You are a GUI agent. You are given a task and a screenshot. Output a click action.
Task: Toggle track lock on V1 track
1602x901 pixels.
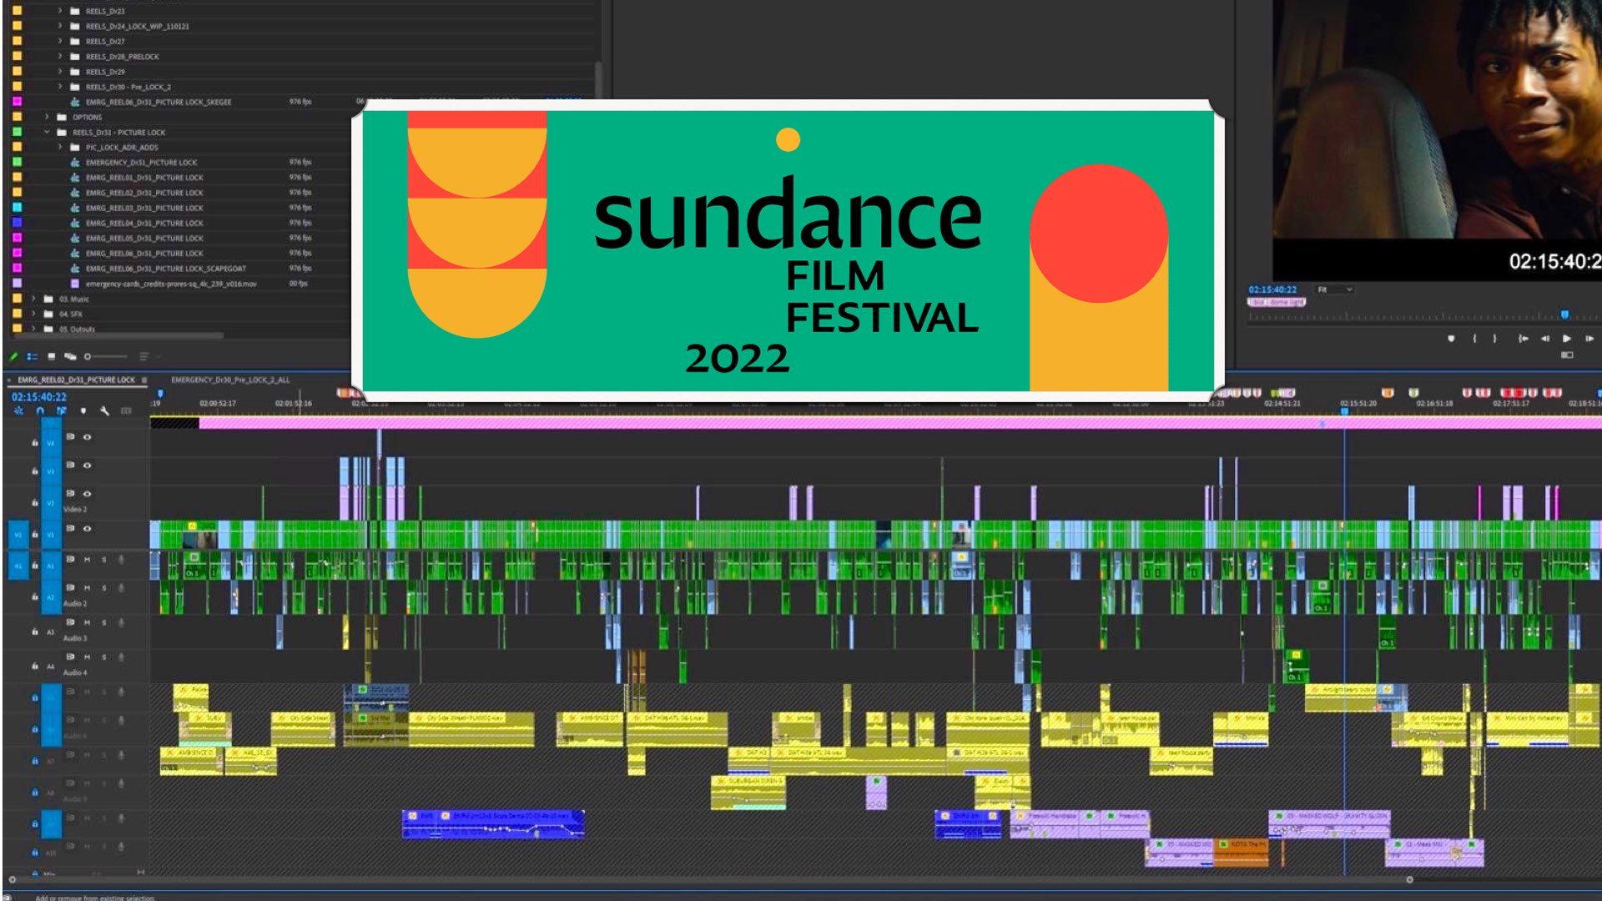click(x=34, y=534)
